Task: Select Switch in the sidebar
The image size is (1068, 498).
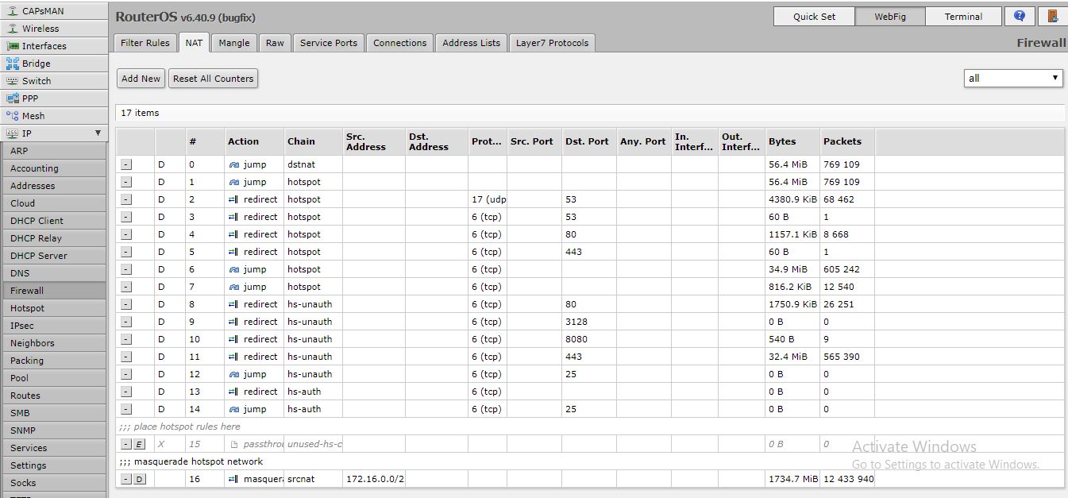Action: pos(53,81)
